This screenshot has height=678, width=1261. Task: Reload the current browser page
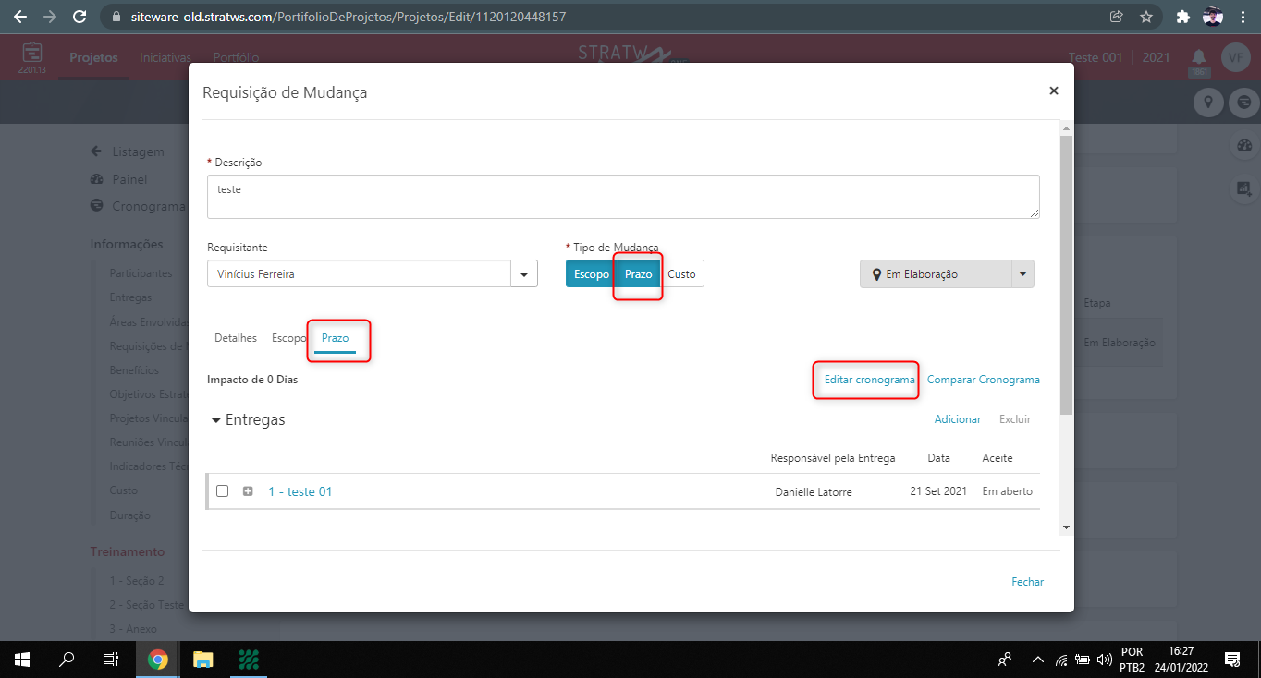pos(80,17)
